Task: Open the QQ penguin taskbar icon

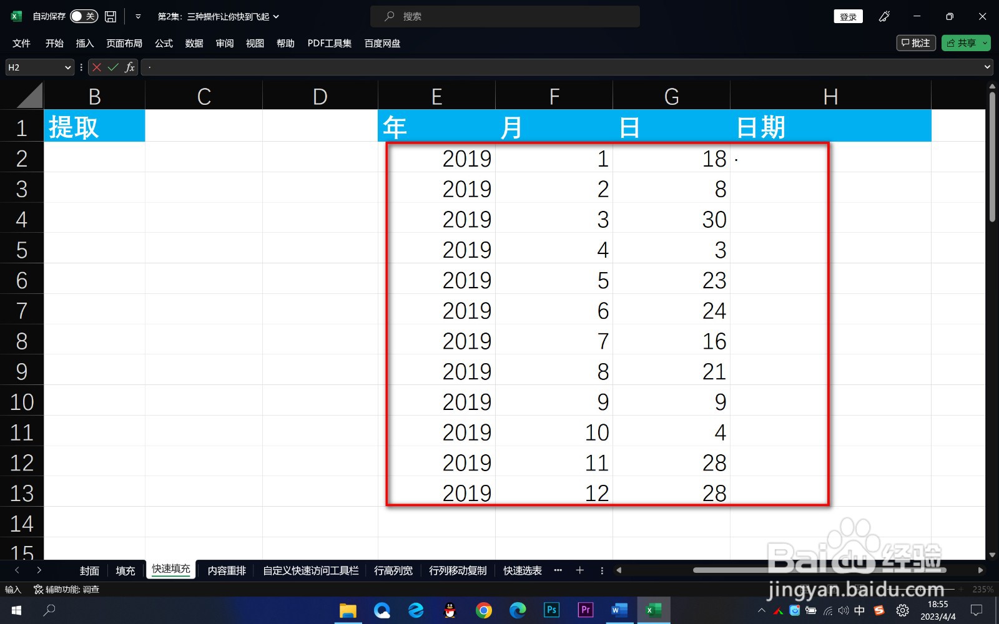Action: (450, 610)
